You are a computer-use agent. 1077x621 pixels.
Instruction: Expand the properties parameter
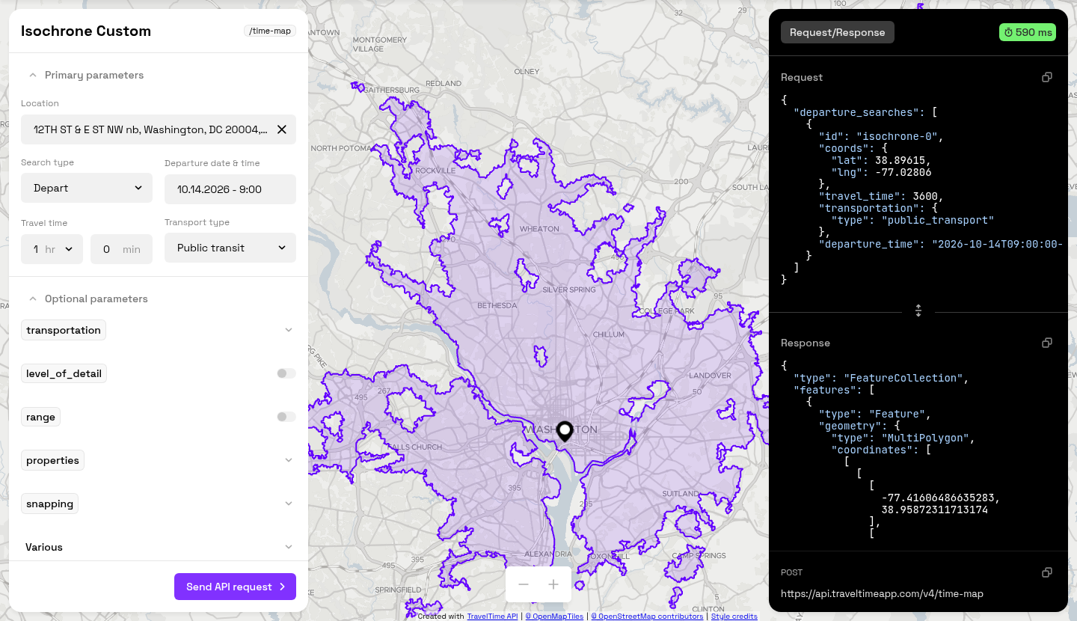(289, 460)
